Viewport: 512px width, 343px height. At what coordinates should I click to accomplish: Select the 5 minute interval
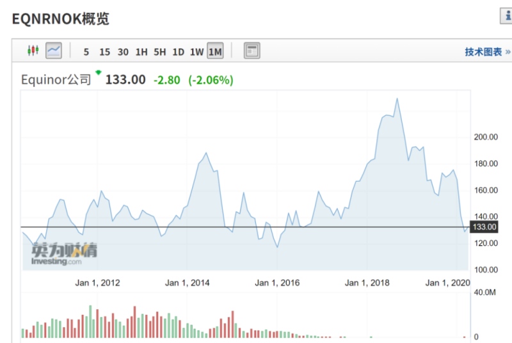pos(86,52)
